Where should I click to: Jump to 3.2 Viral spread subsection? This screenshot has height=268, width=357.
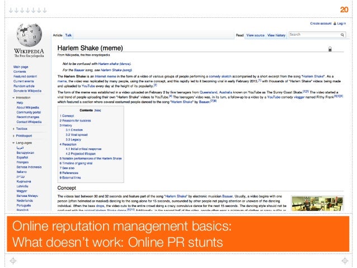click(x=77, y=135)
